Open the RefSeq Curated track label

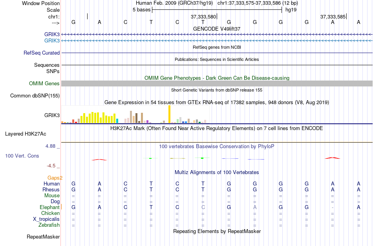pos(41,53)
